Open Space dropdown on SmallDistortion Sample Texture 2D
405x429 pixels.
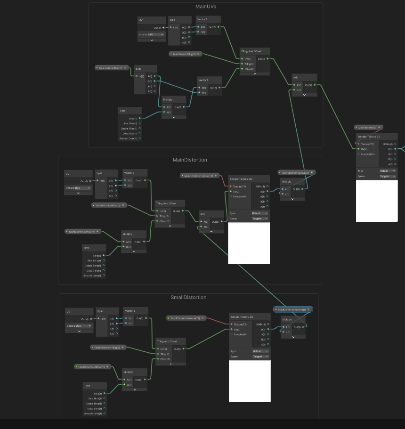click(x=260, y=356)
